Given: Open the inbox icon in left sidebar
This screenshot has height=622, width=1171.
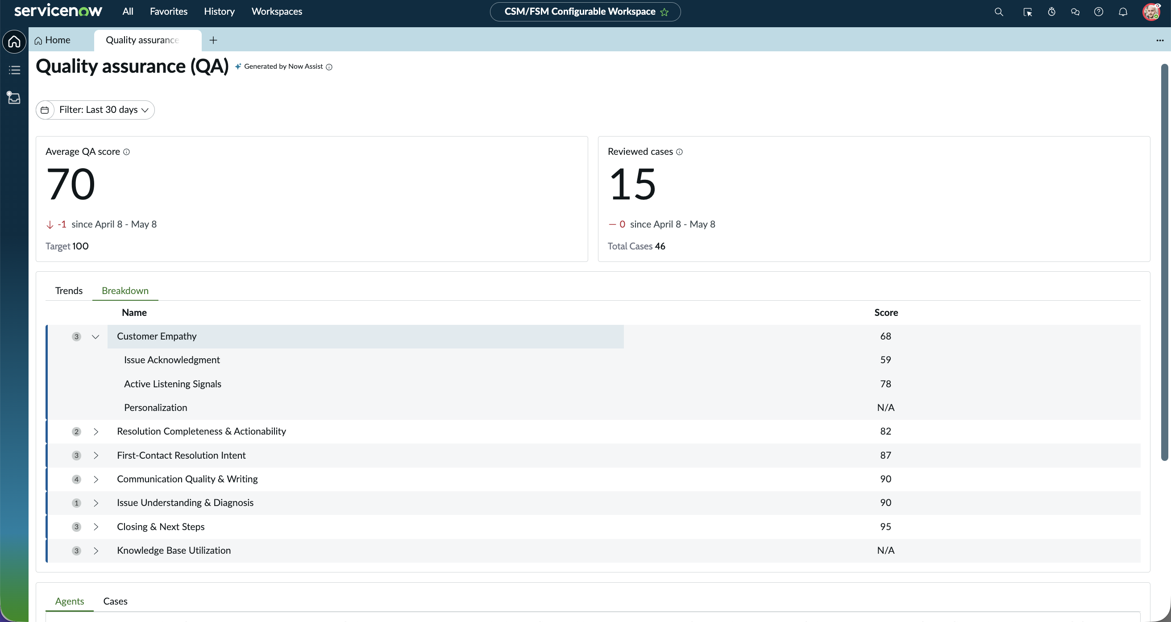Looking at the screenshot, I should pos(14,97).
